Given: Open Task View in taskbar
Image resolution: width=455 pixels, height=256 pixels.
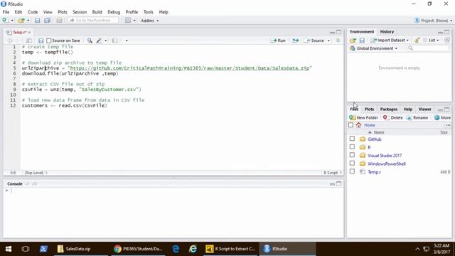Looking at the screenshot, I should point(26,249).
